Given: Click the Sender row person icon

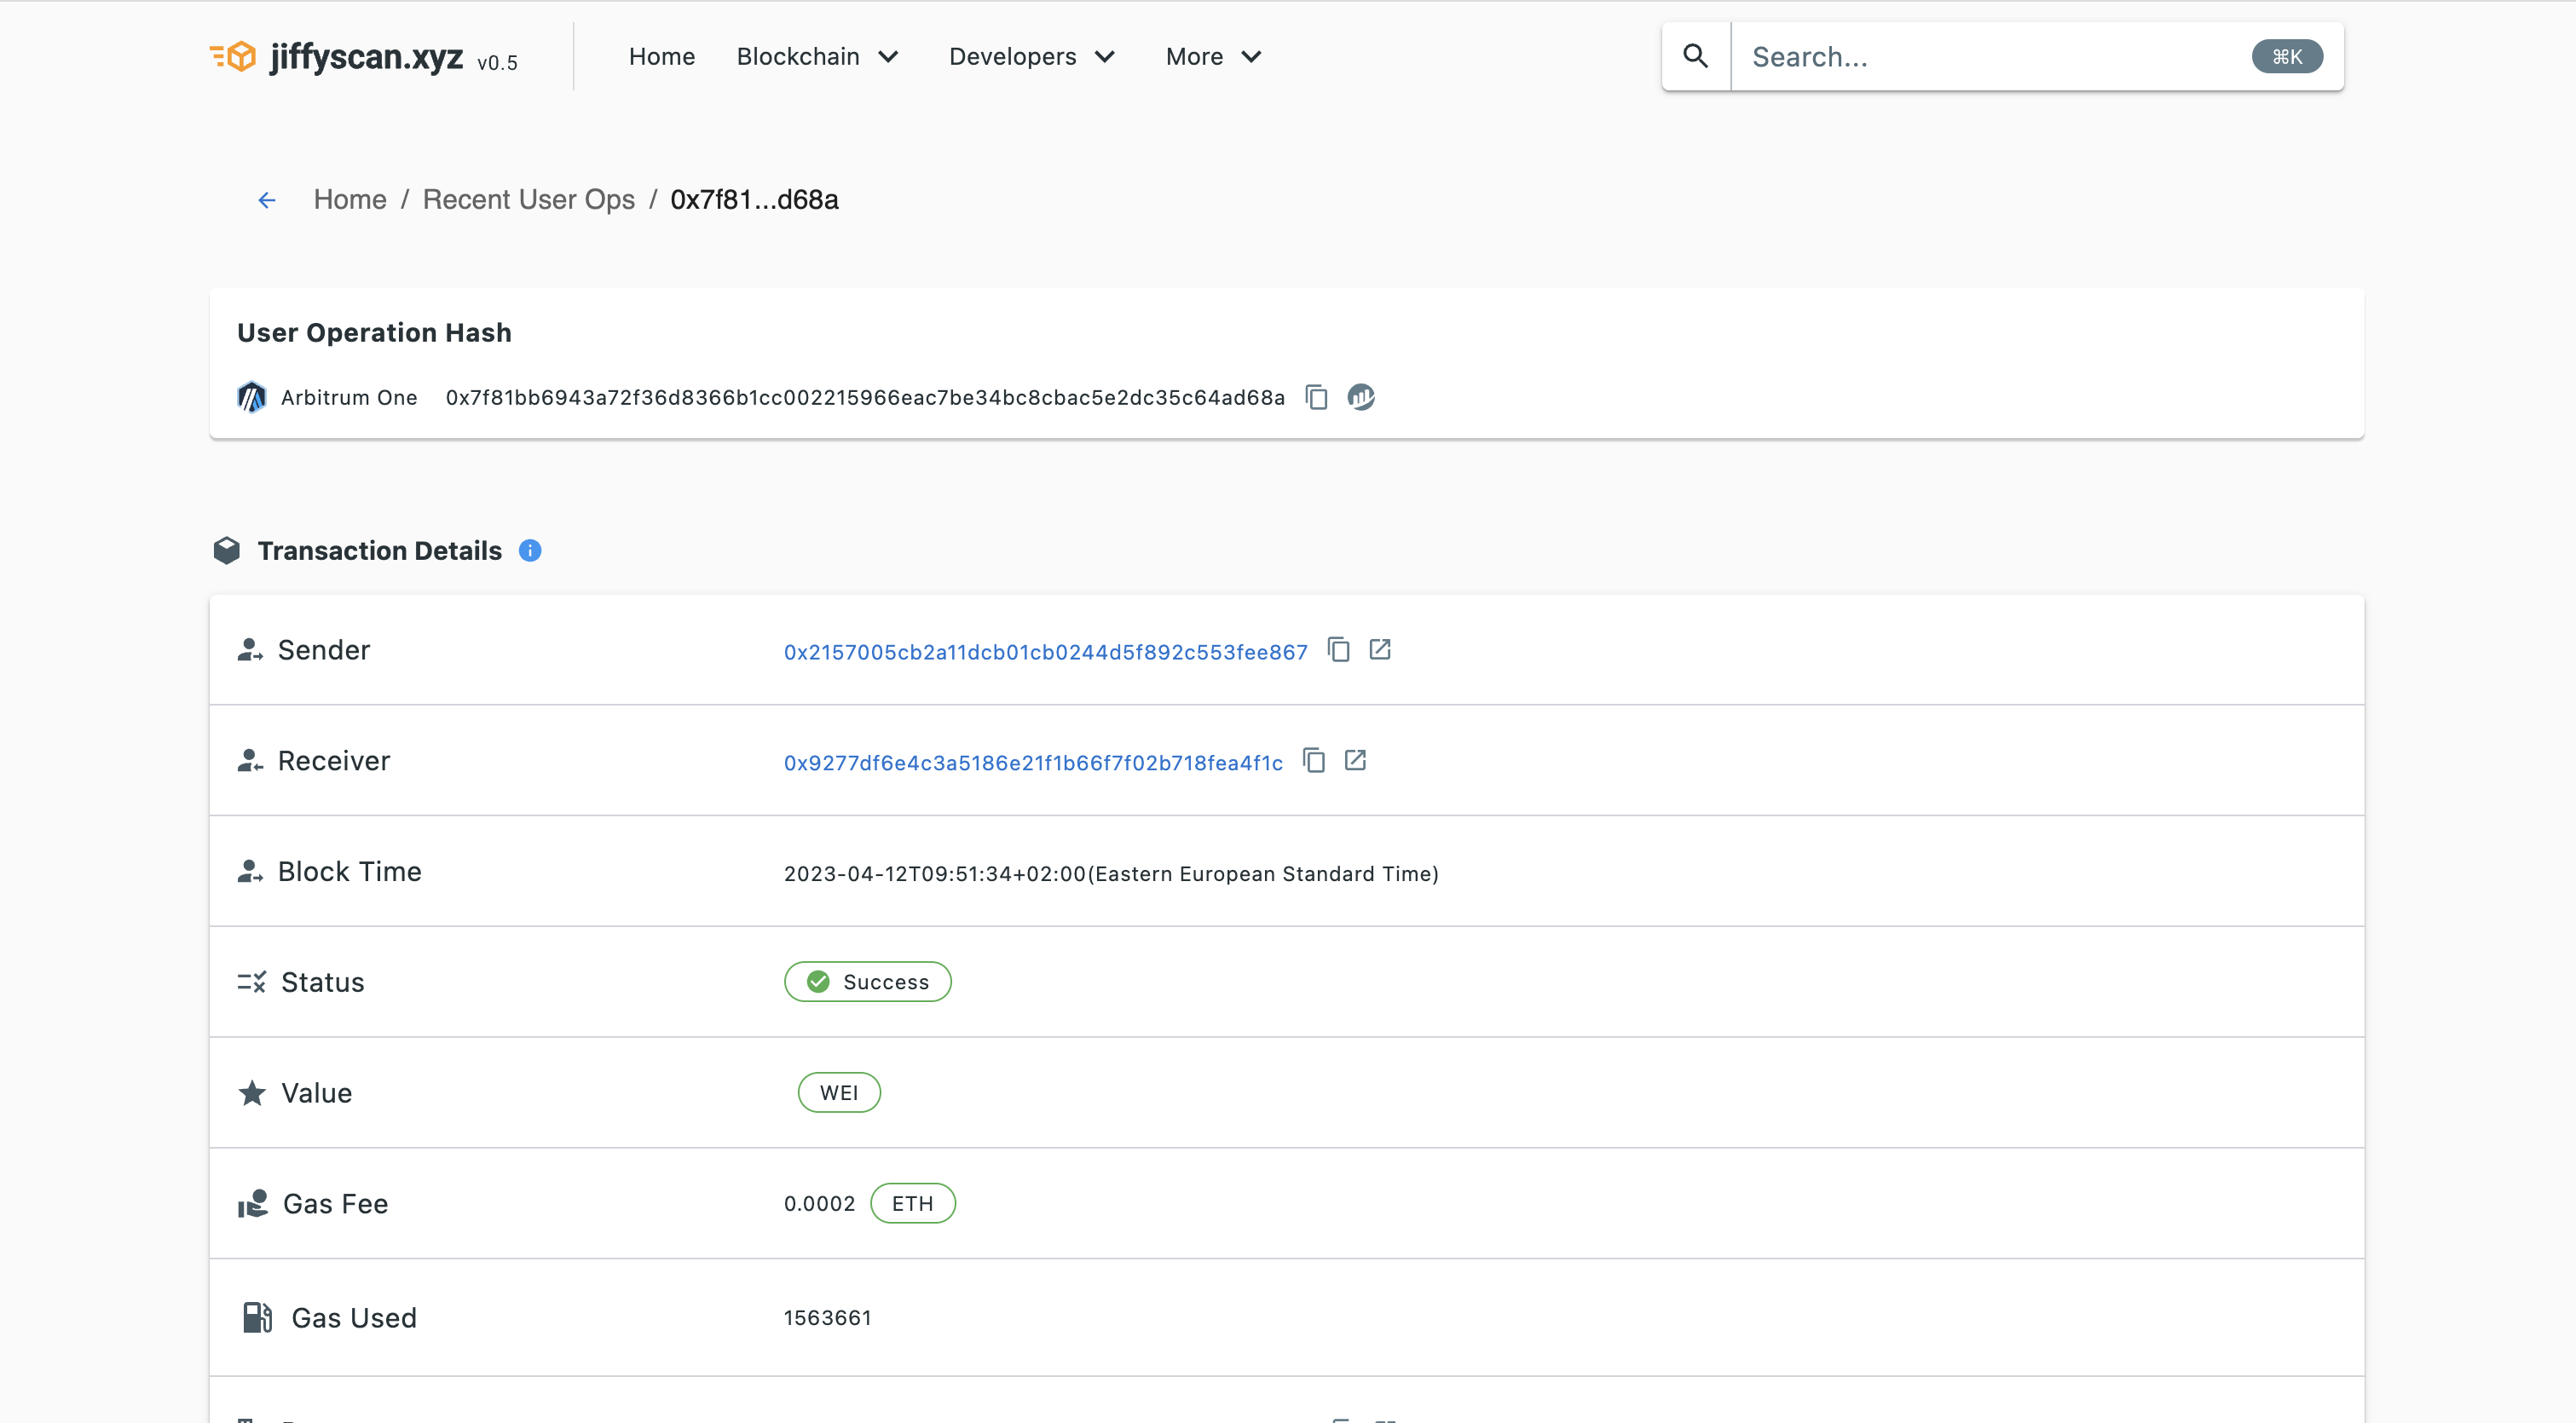Looking at the screenshot, I should coord(250,649).
